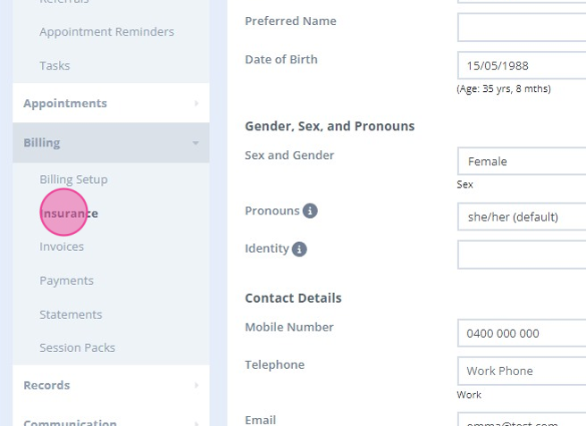Viewport: 586px width, 426px height.
Task: Open the Insurance sidebar item
Action: (x=70, y=213)
